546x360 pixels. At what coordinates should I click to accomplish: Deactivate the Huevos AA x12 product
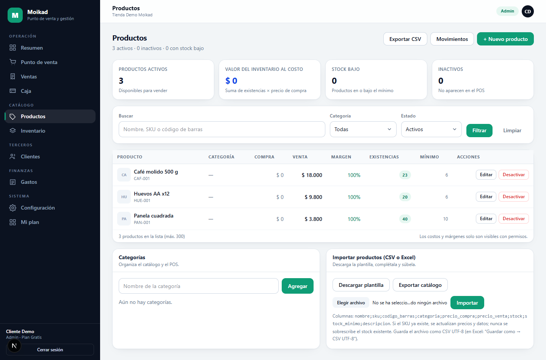tap(513, 197)
